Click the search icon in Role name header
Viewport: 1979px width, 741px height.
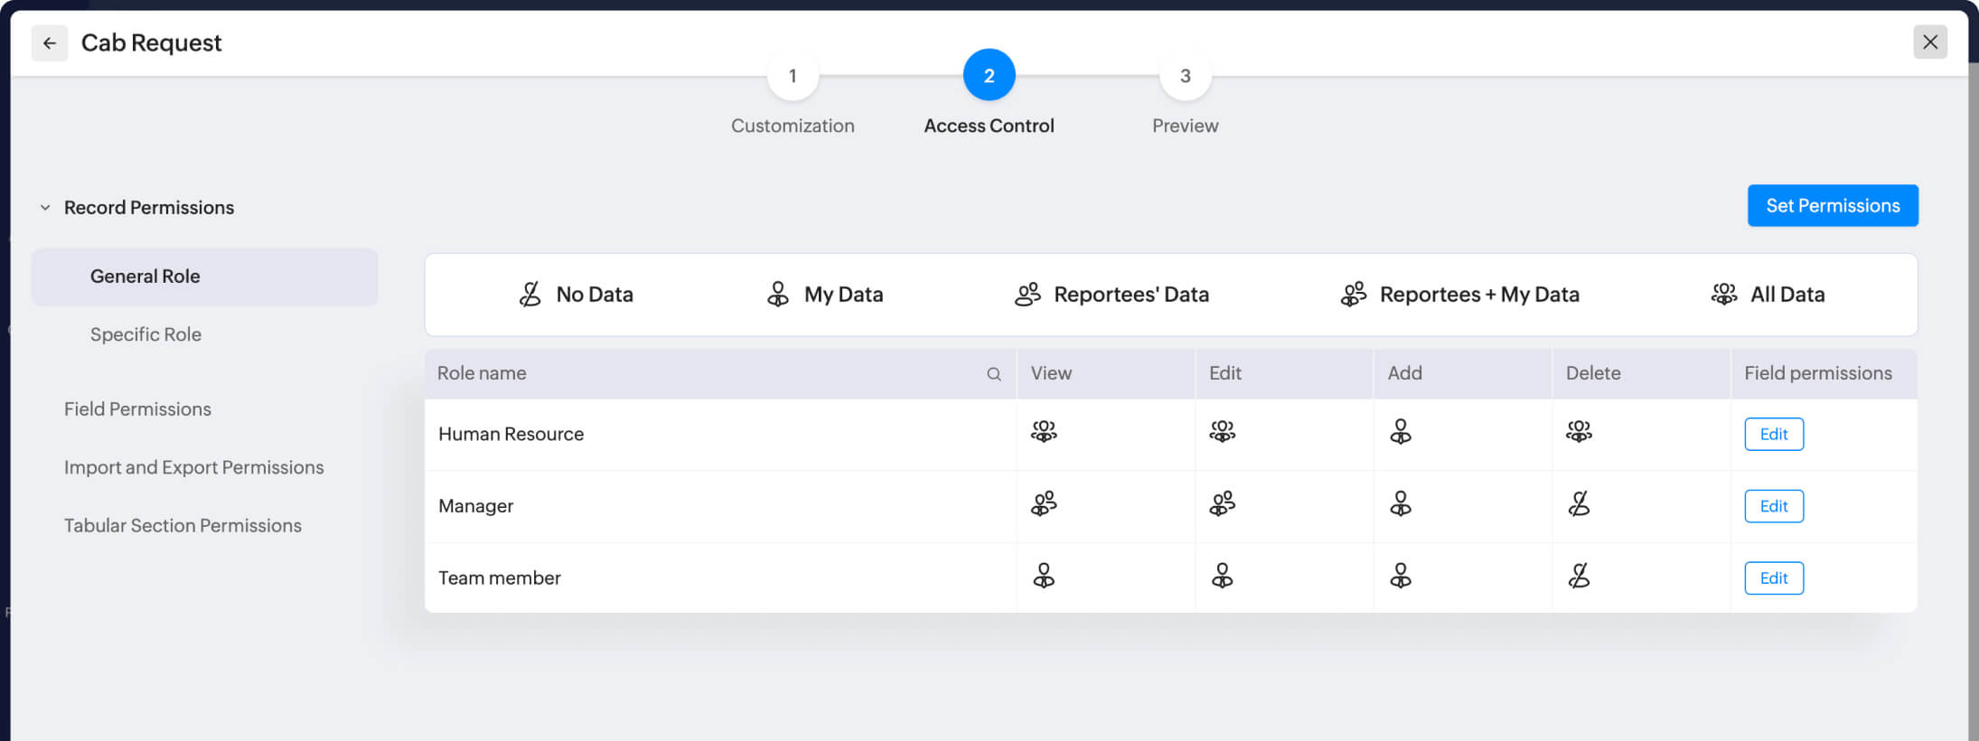pyautogui.click(x=993, y=374)
